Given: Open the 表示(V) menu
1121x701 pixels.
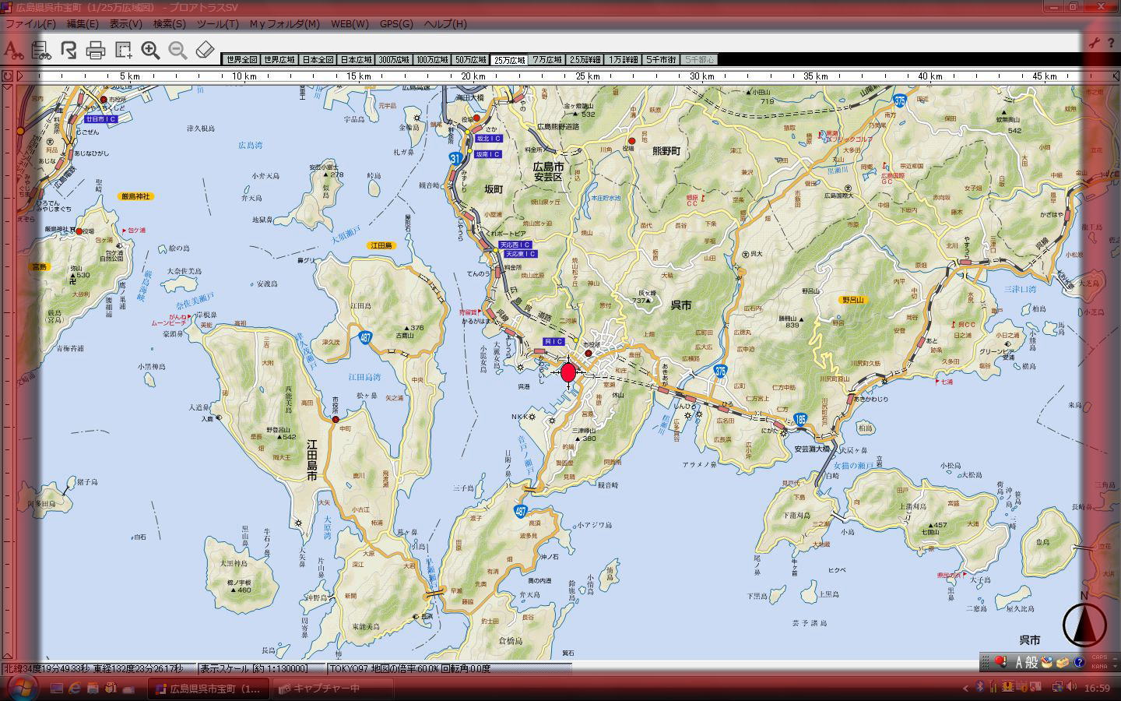Looking at the screenshot, I should pyautogui.click(x=125, y=23).
